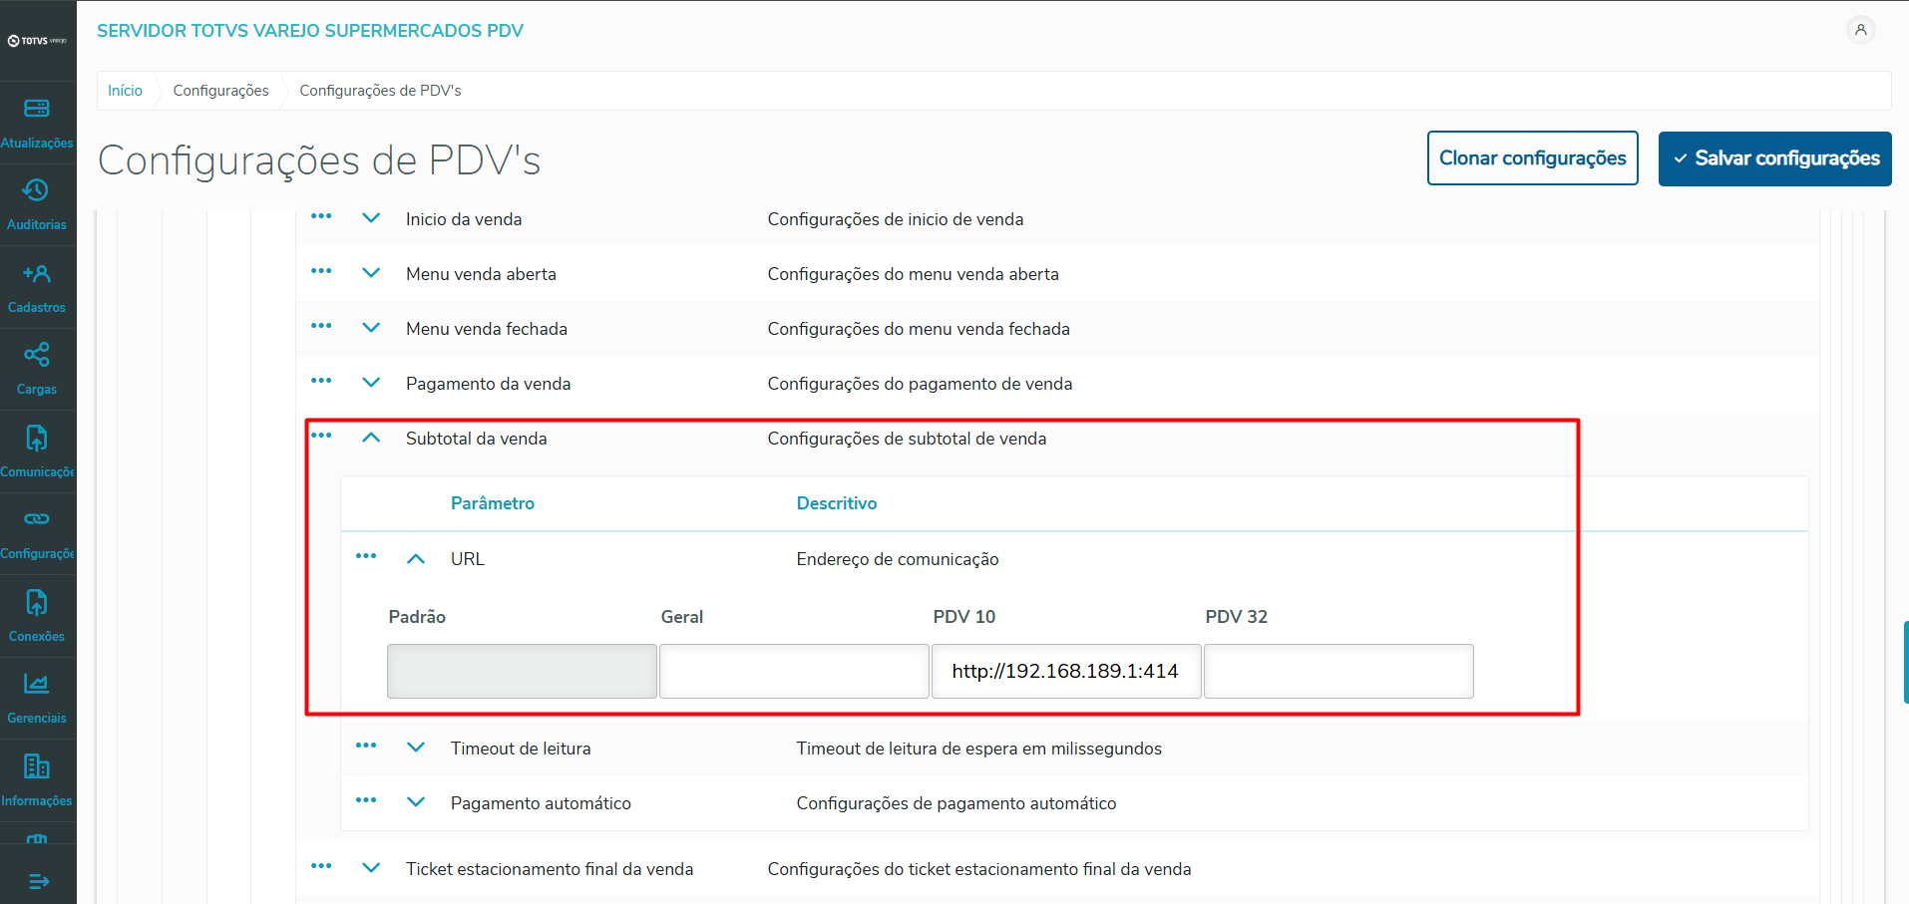Image resolution: width=1909 pixels, height=904 pixels.
Task: Open the Atualizações sidebar icon
Action: click(x=37, y=108)
